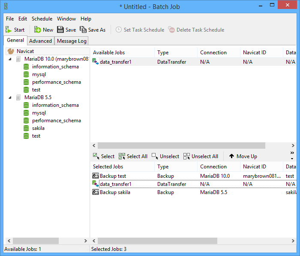Image resolution: width=300 pixels, height=256 pixels.
Task: Click Backup test job icon
Action: tap(96, 176)
